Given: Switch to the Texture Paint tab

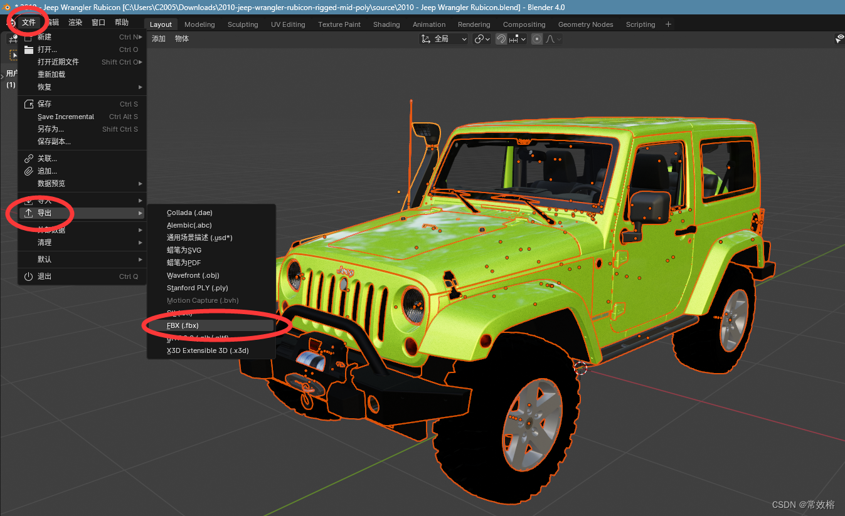Looking at the screenshot, I should (x=339, y=24).
